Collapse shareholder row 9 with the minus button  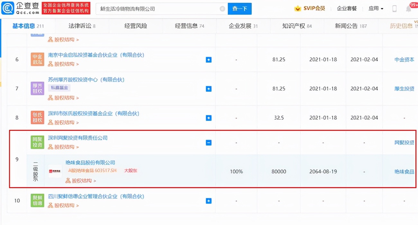(209, 142)
